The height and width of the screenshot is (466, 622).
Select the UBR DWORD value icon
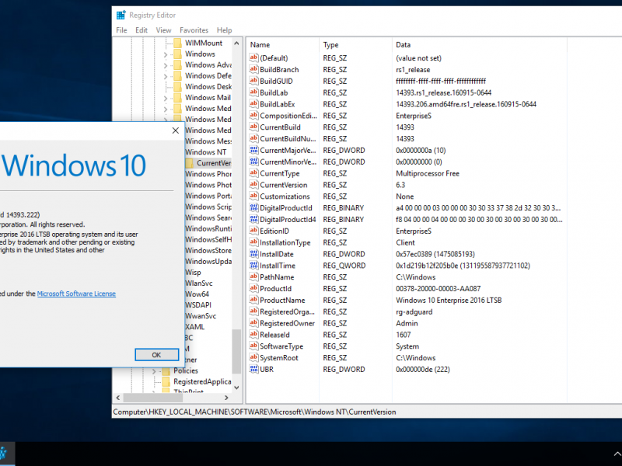pos(254,370)
